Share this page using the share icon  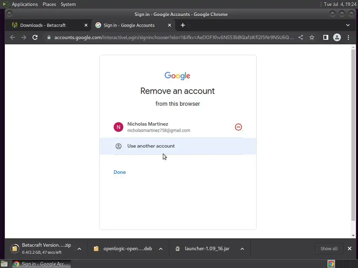tap(301, 37)
